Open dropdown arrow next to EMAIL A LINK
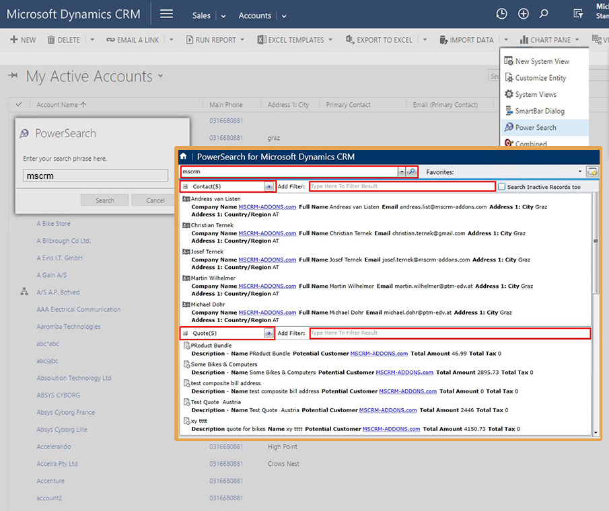This screenshot has height=511, width=609. tap(172, 40)
